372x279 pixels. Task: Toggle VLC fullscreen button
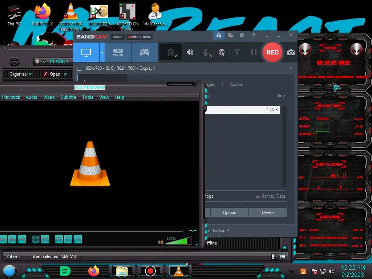click(x=36, y=239)
